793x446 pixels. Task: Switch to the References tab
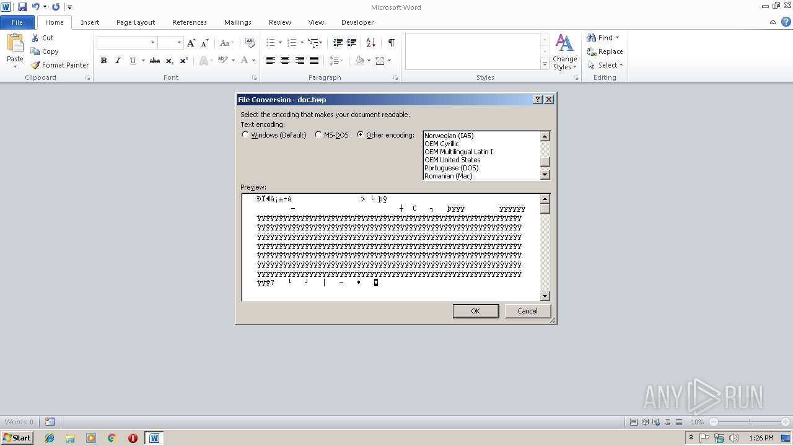click(x=190, y=22)
